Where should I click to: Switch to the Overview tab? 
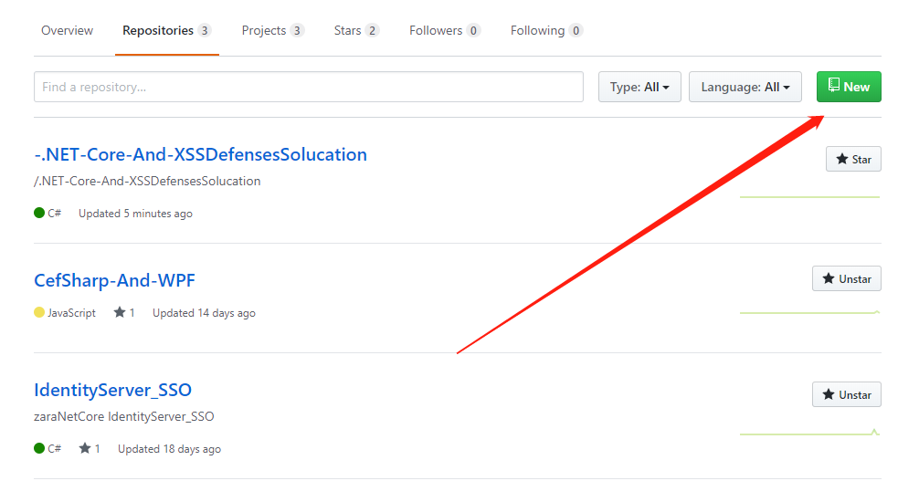[x=67, y=31]
